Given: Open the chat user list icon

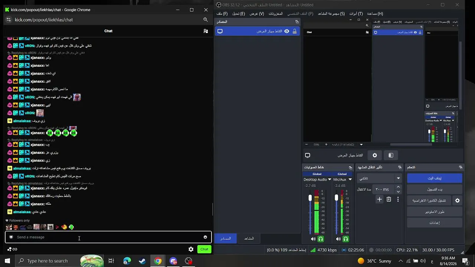Looking at the screenshot, I should [x=206, y=31].
